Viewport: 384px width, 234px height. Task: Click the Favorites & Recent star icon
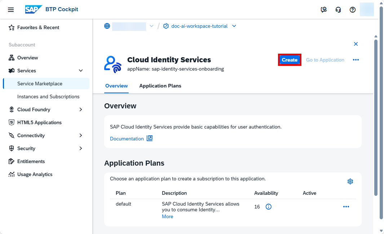(12, 27)
